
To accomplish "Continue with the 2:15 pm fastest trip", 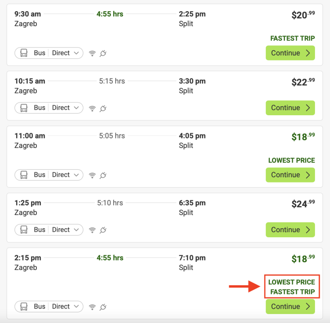I will [x=290, y=306].
